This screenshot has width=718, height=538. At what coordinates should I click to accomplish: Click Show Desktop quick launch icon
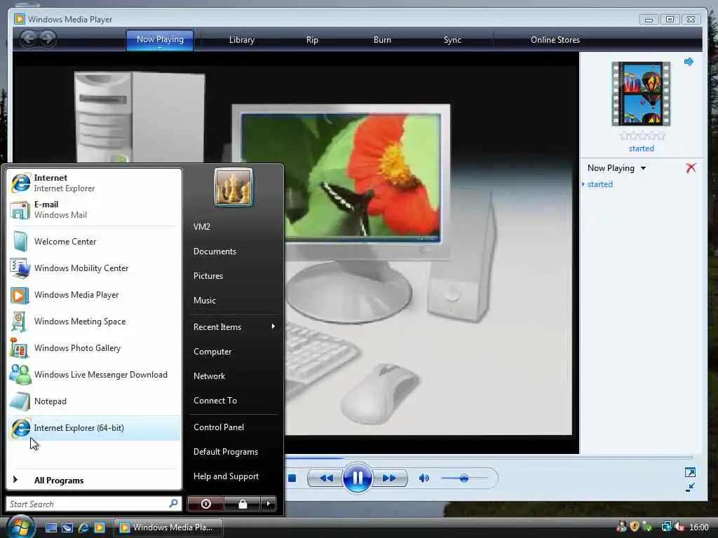click(50, 527)
